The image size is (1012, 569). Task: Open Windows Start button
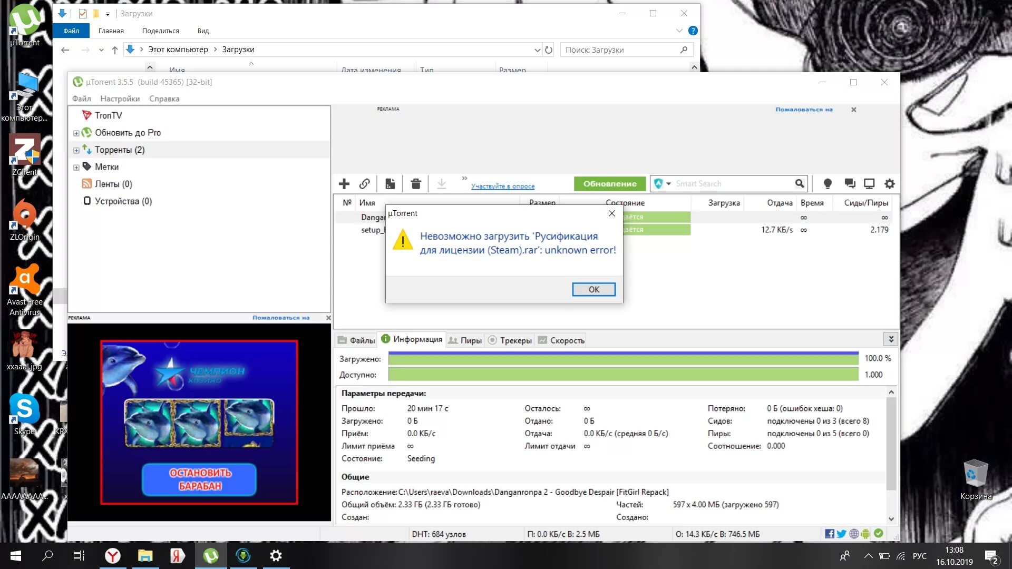[16, 556]
